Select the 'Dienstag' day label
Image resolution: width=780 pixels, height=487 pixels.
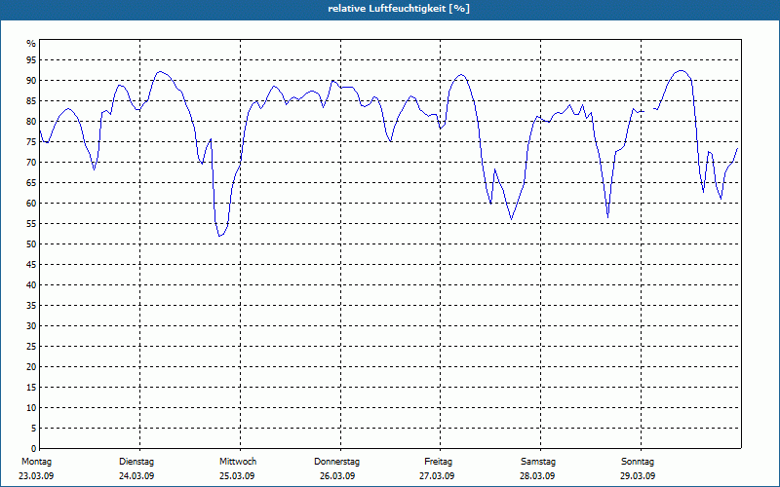tap(136, 462)
